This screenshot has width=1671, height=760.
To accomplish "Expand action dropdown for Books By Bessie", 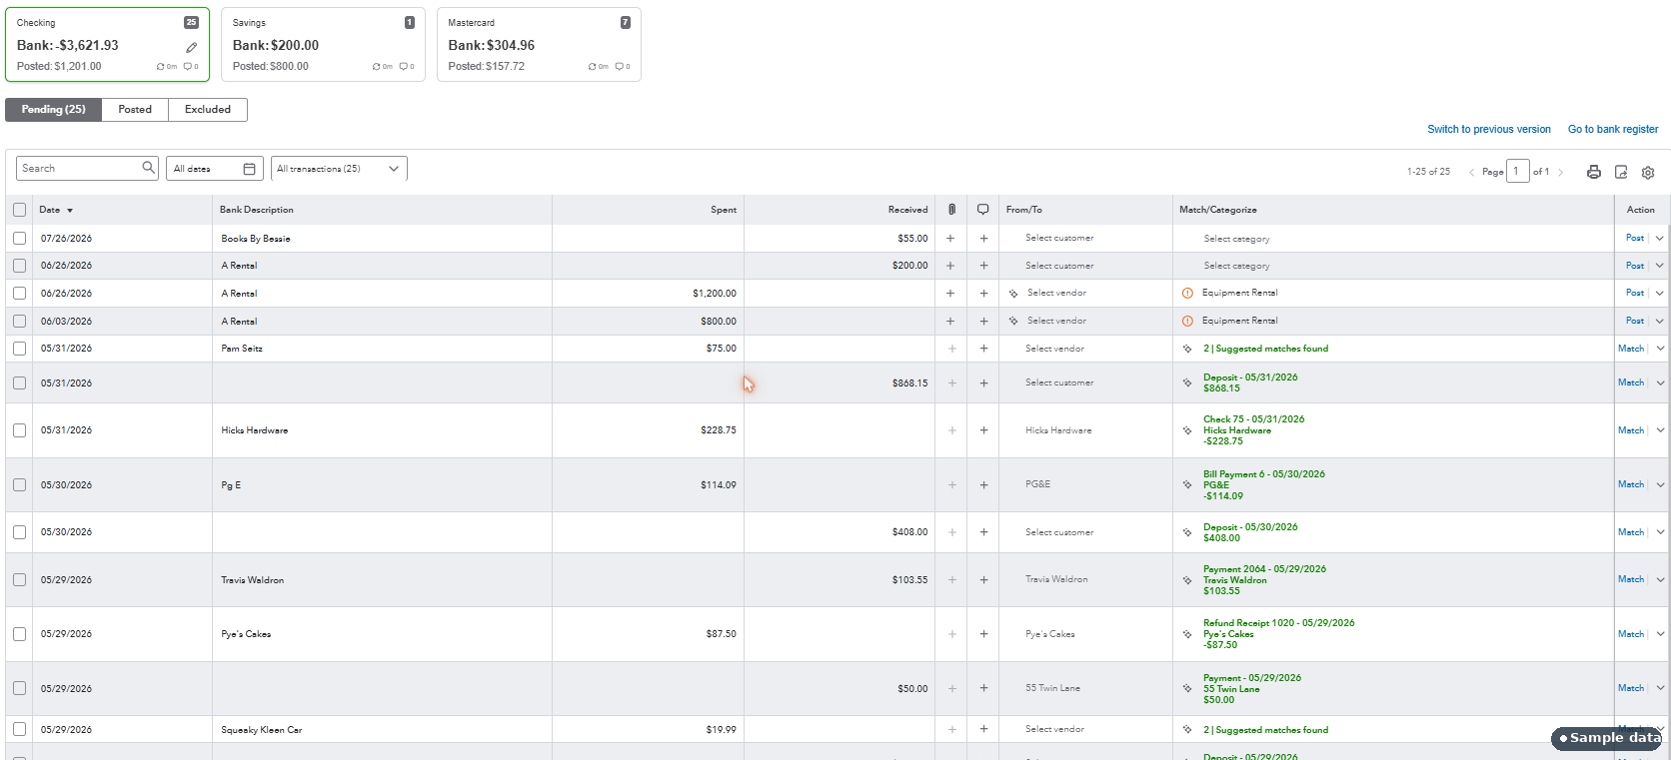I will point(1660,238).
